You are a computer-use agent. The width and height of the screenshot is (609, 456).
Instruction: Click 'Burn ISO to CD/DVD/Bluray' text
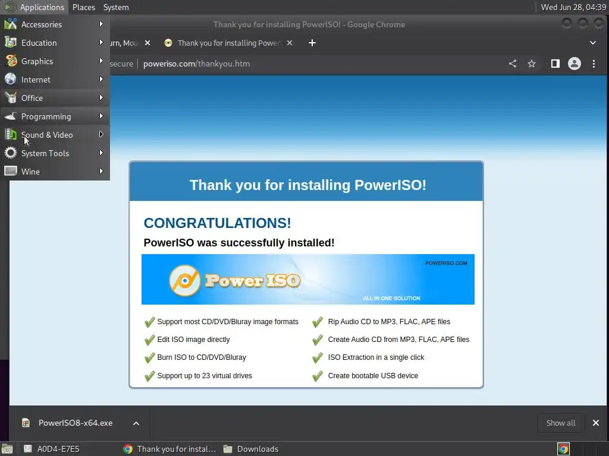click(x=202, y=357)
